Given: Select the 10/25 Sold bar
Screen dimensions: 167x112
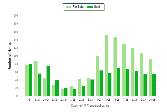Looking at the screenshot, I should (x=154, y=85).
